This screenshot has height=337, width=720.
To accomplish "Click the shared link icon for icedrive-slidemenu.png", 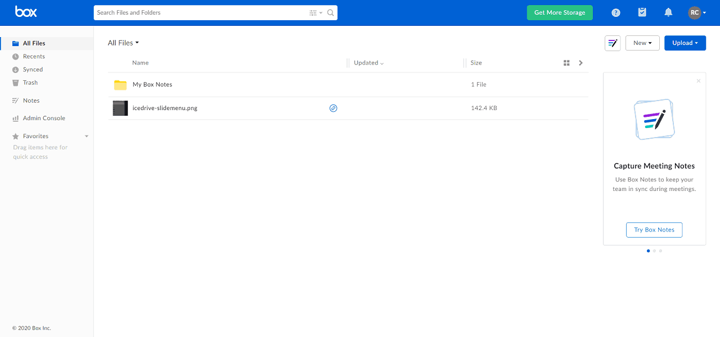I will 333,108.
